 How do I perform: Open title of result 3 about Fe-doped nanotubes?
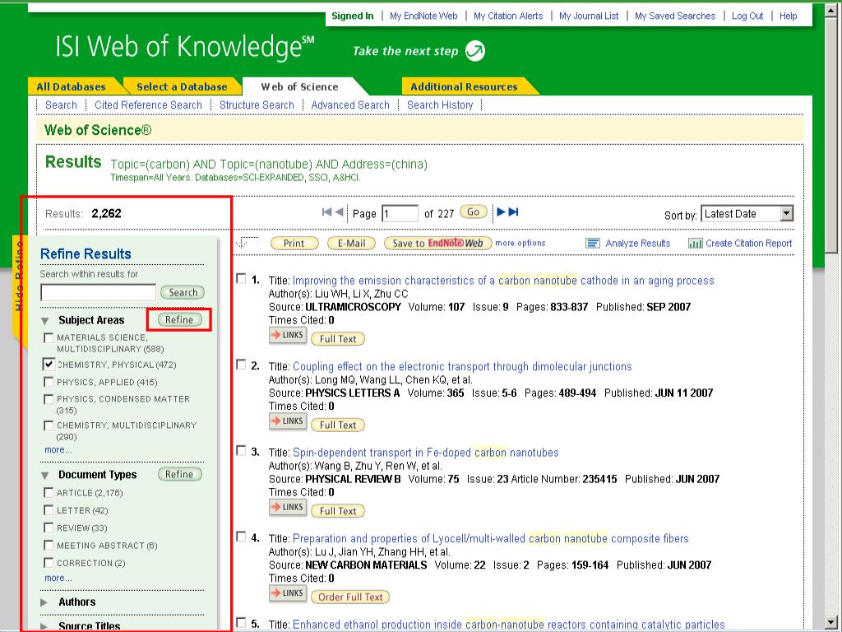(x=425, y=453)
